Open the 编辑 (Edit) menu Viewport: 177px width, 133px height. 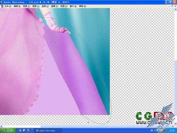[17, 6]
